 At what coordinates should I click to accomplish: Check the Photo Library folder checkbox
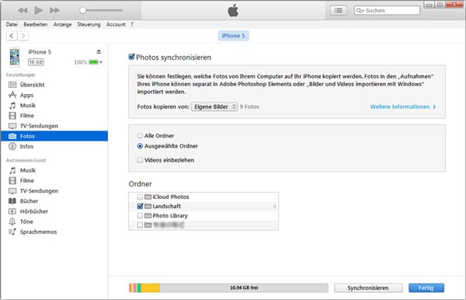click(140, 215)
